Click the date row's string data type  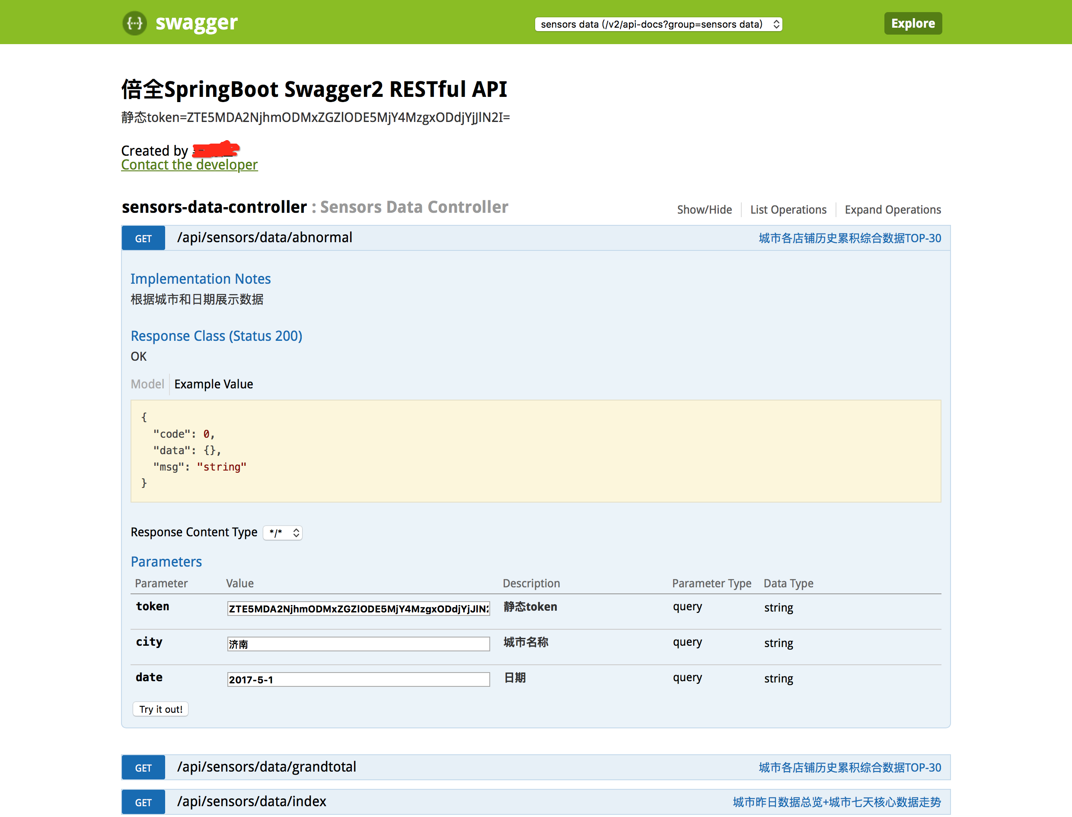[778, 679]
